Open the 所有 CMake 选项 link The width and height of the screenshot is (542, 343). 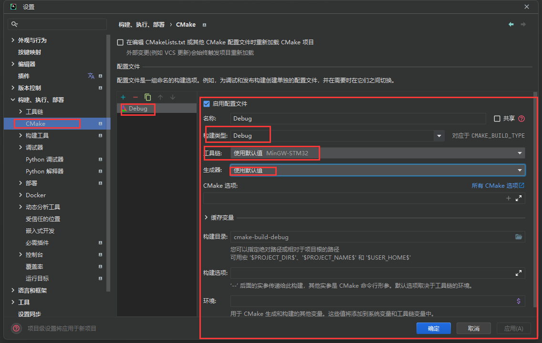coord(498,185)
